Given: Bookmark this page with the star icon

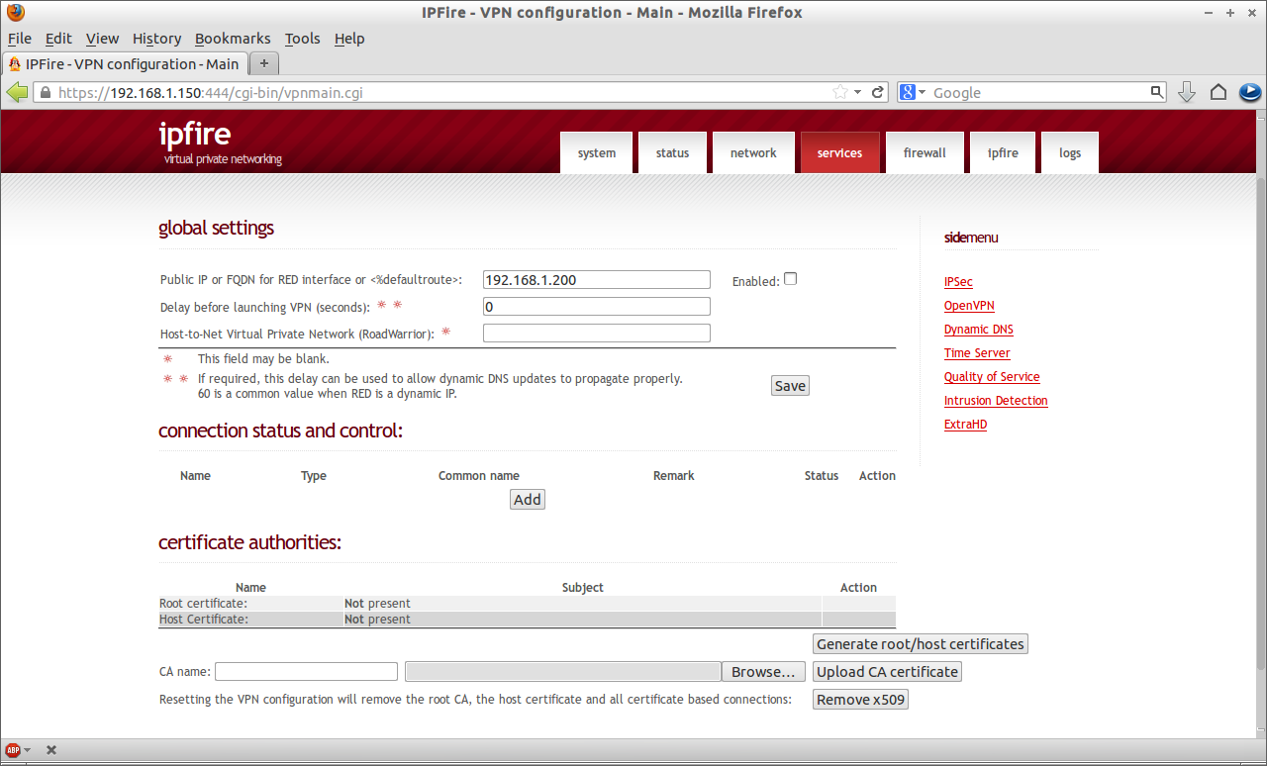Looking at the screenshot, I should point(840,92).
